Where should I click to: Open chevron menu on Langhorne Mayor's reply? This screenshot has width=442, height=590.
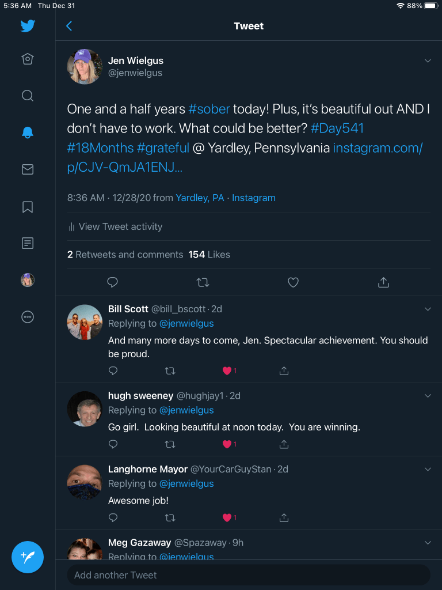click(428, 470)
